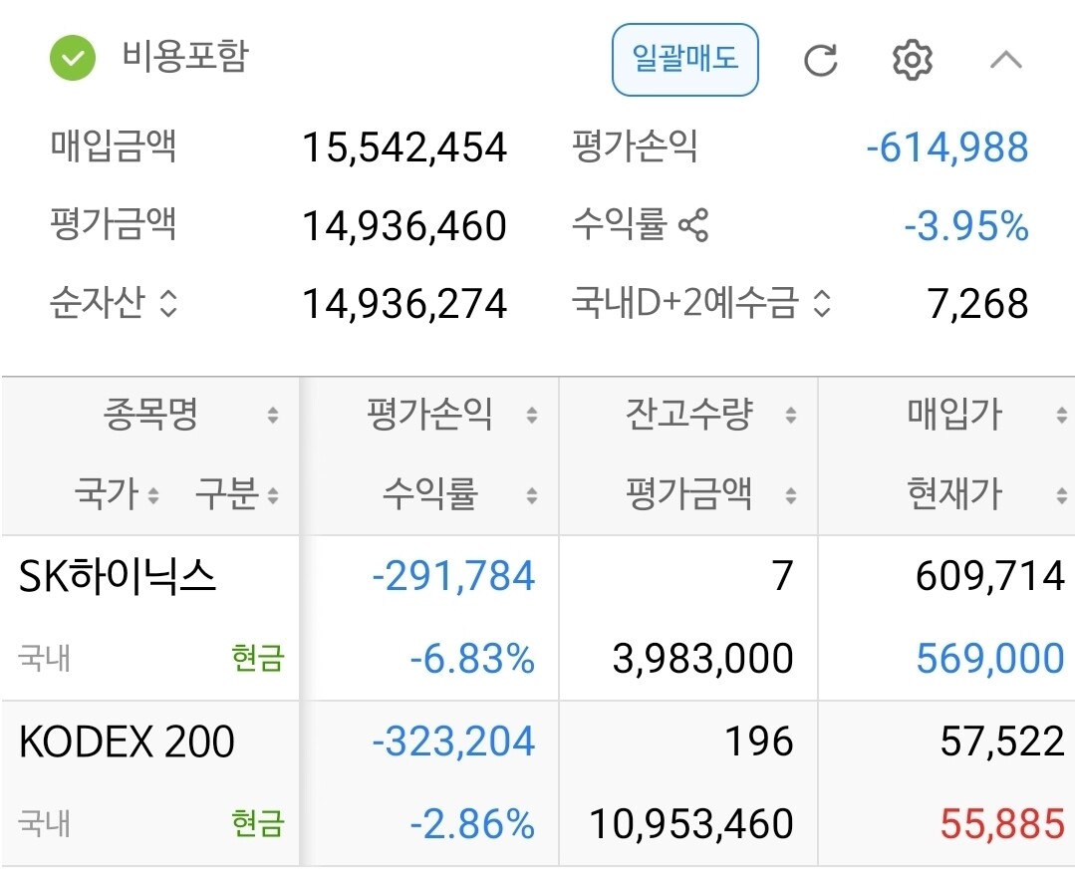Select KODEX 200 valuation 10,953,460
Screen dimensions: 1075x891
[x=691, y=824]
